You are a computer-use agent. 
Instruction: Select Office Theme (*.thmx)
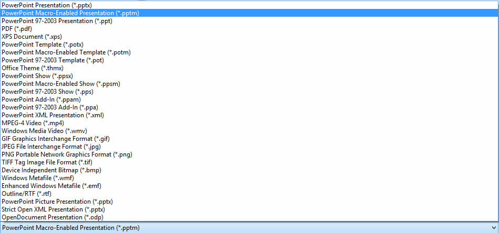coord(249,68)
